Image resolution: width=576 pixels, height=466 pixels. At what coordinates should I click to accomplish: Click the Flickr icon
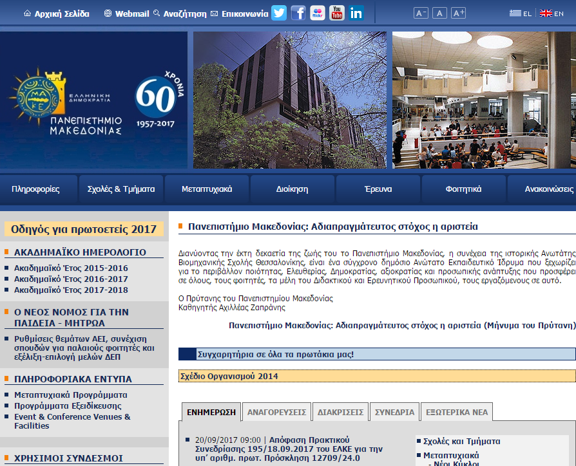coord(318,13)
